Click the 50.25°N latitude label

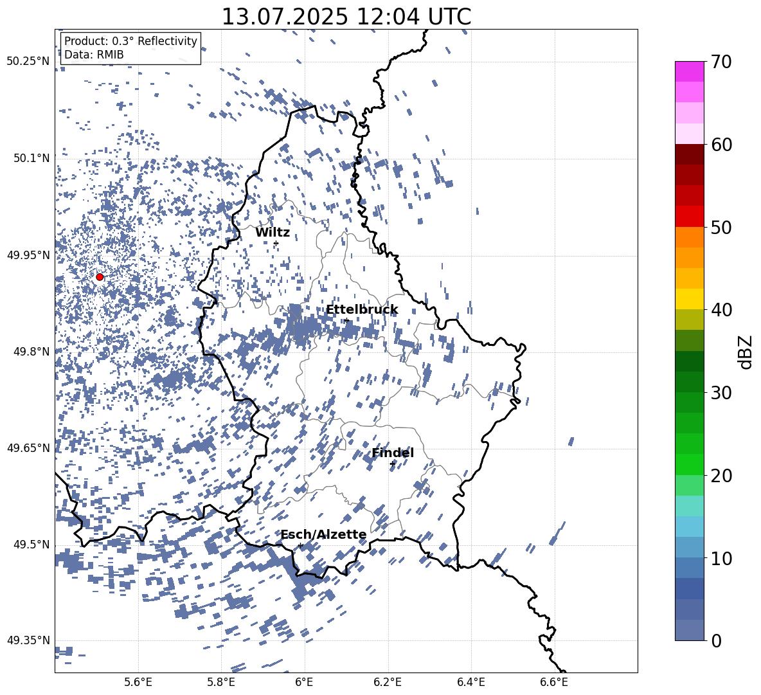coord(28,62)
